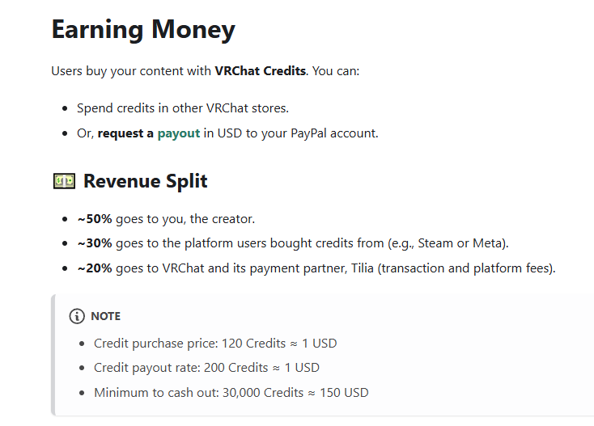Open the green payout link
Image resolution: width=594 pixels, height=426 pixels.
click(178, 133)
